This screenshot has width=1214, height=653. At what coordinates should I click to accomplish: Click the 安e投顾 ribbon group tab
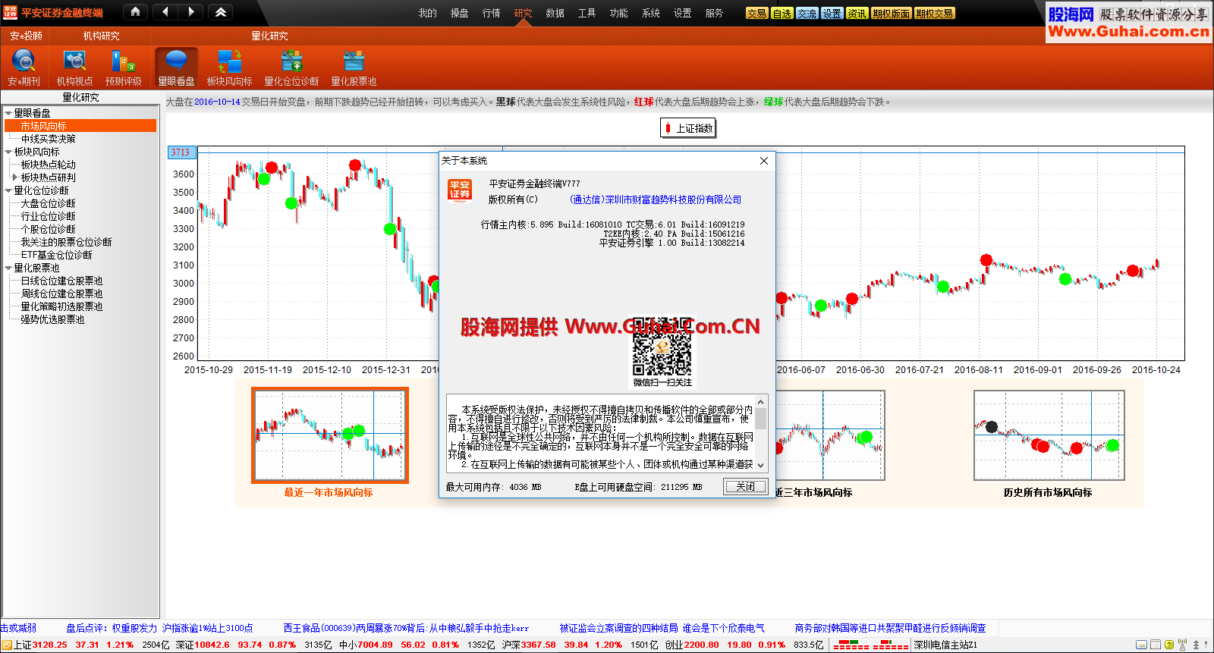pyautogui.click(x=26, y=36)
